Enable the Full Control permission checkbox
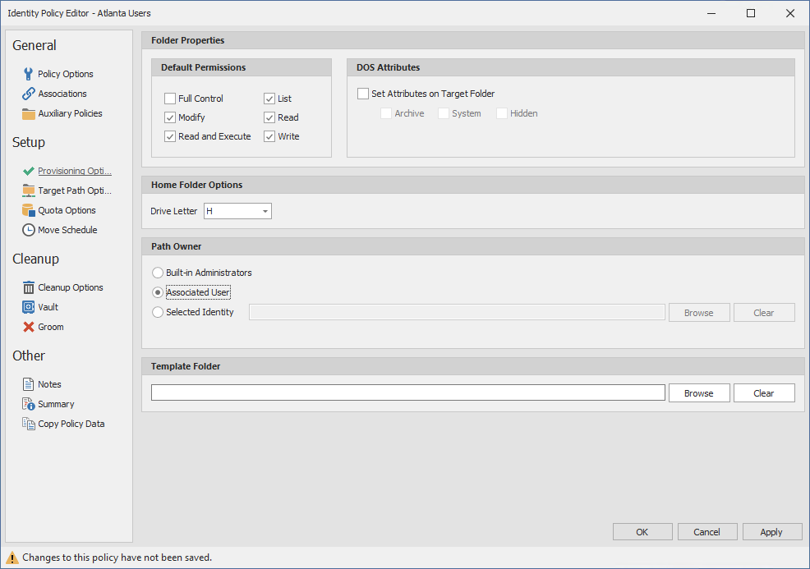810x569 pixels. (170, 99)
